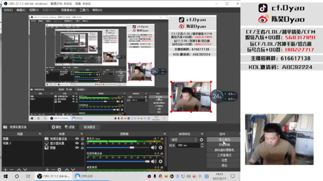Screen dimensions: 323x181
Task: Open the 编辑(E) menu
Action: 21,10
